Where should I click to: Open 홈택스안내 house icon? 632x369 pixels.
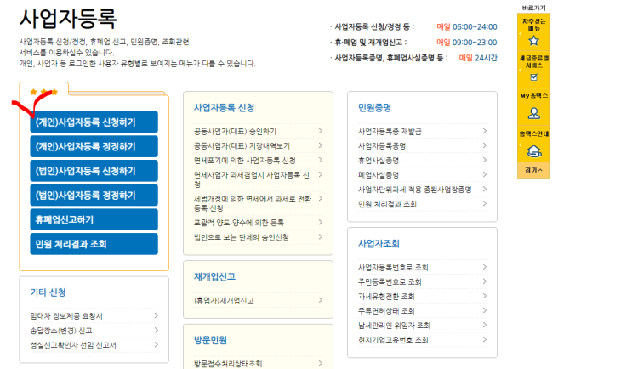point(533,151)
